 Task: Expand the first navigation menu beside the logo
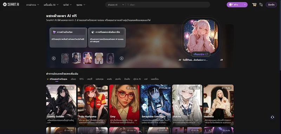(x=32, y=5)
